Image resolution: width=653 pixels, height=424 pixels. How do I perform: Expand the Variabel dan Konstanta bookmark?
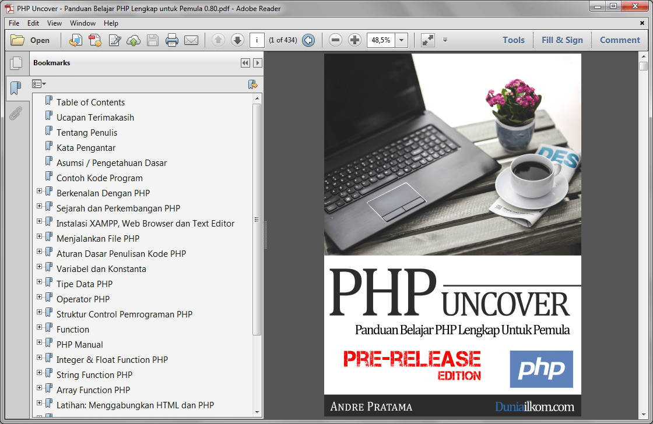pyautogui.click(x=39, y=267)
